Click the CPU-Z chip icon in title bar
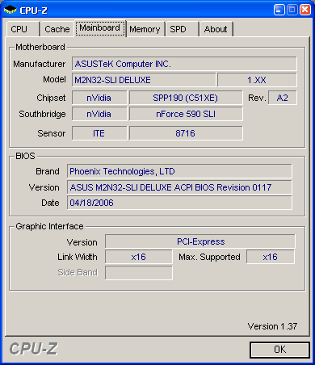The image size is (315, 365). 10,10
